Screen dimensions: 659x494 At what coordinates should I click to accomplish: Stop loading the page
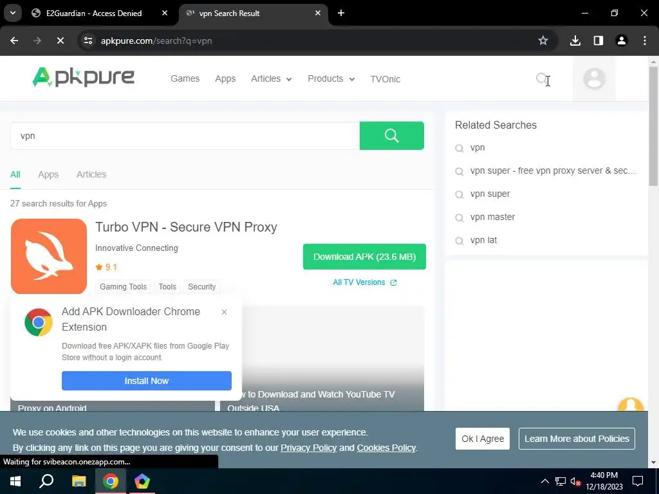click(60, 41)
